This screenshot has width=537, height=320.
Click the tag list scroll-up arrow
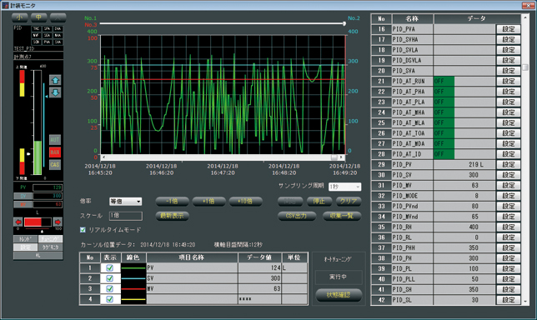coord(525,17)
